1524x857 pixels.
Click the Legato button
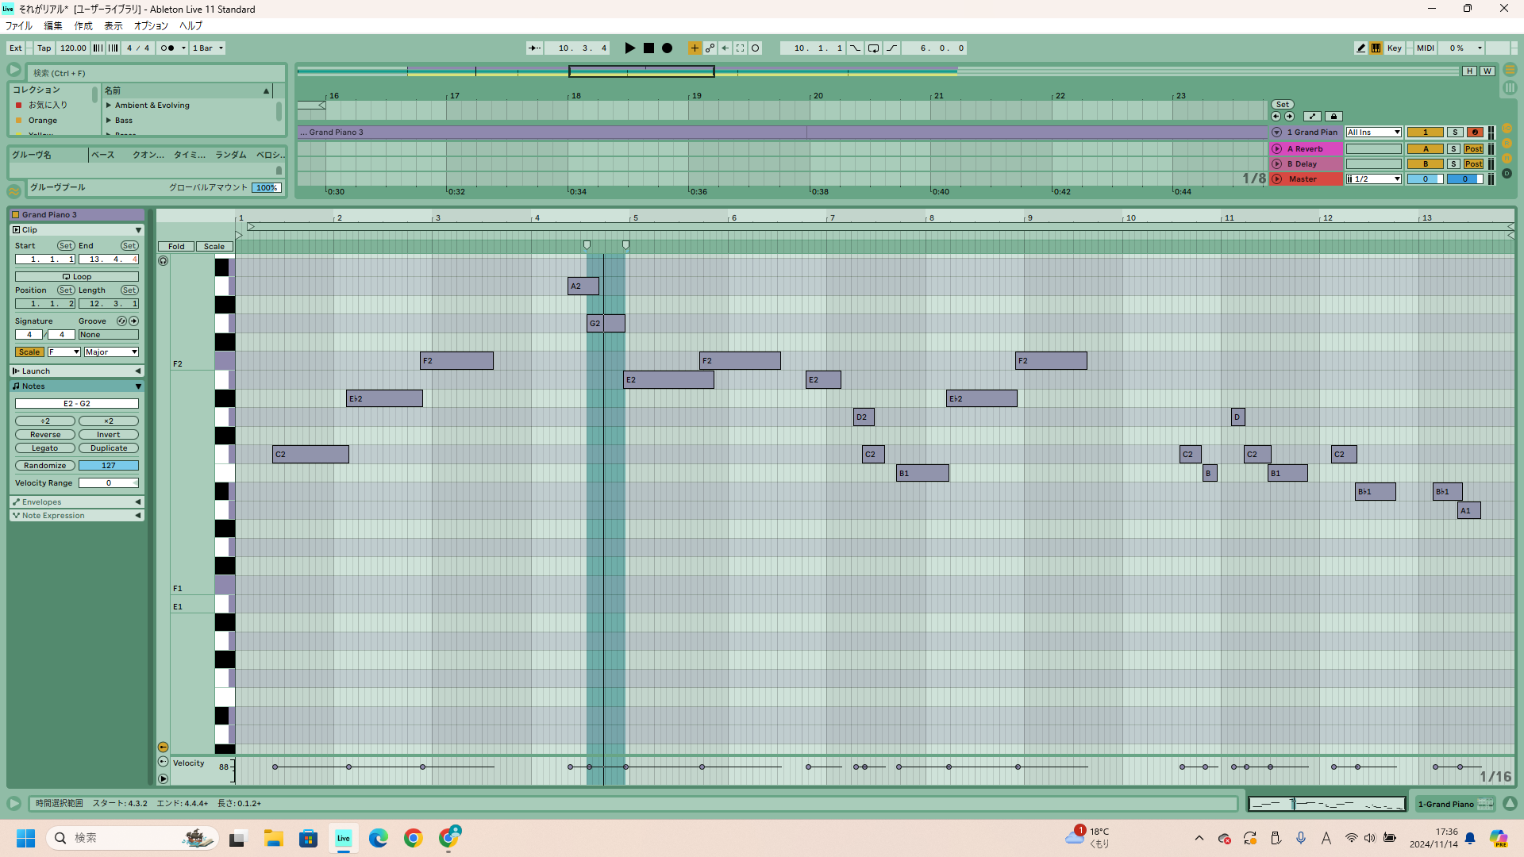45,448
